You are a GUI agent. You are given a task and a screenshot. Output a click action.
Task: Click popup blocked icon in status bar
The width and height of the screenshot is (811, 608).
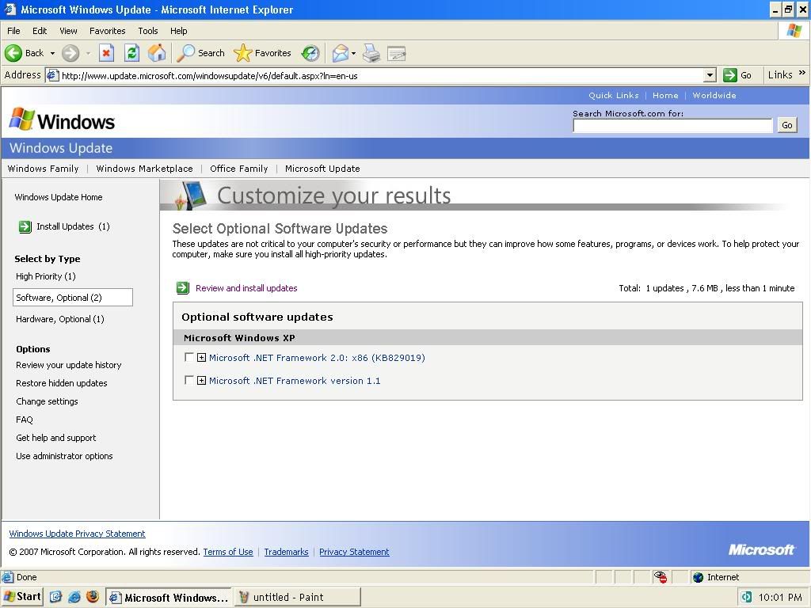click(660, 577)
